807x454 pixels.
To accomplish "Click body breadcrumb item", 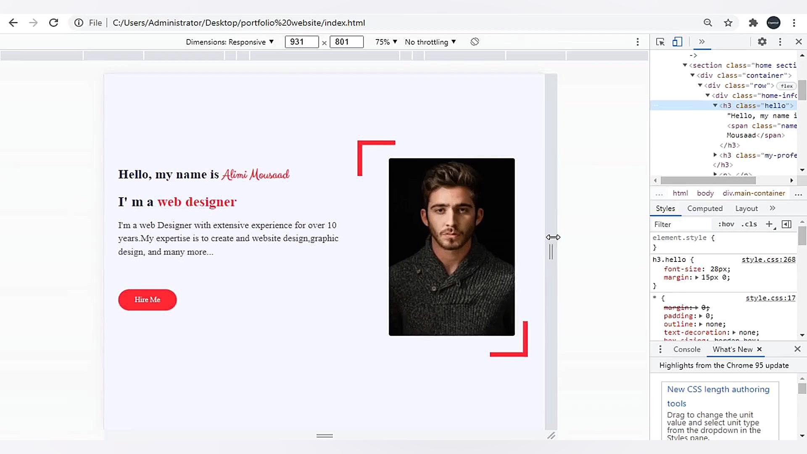I will tap(705, 193).
